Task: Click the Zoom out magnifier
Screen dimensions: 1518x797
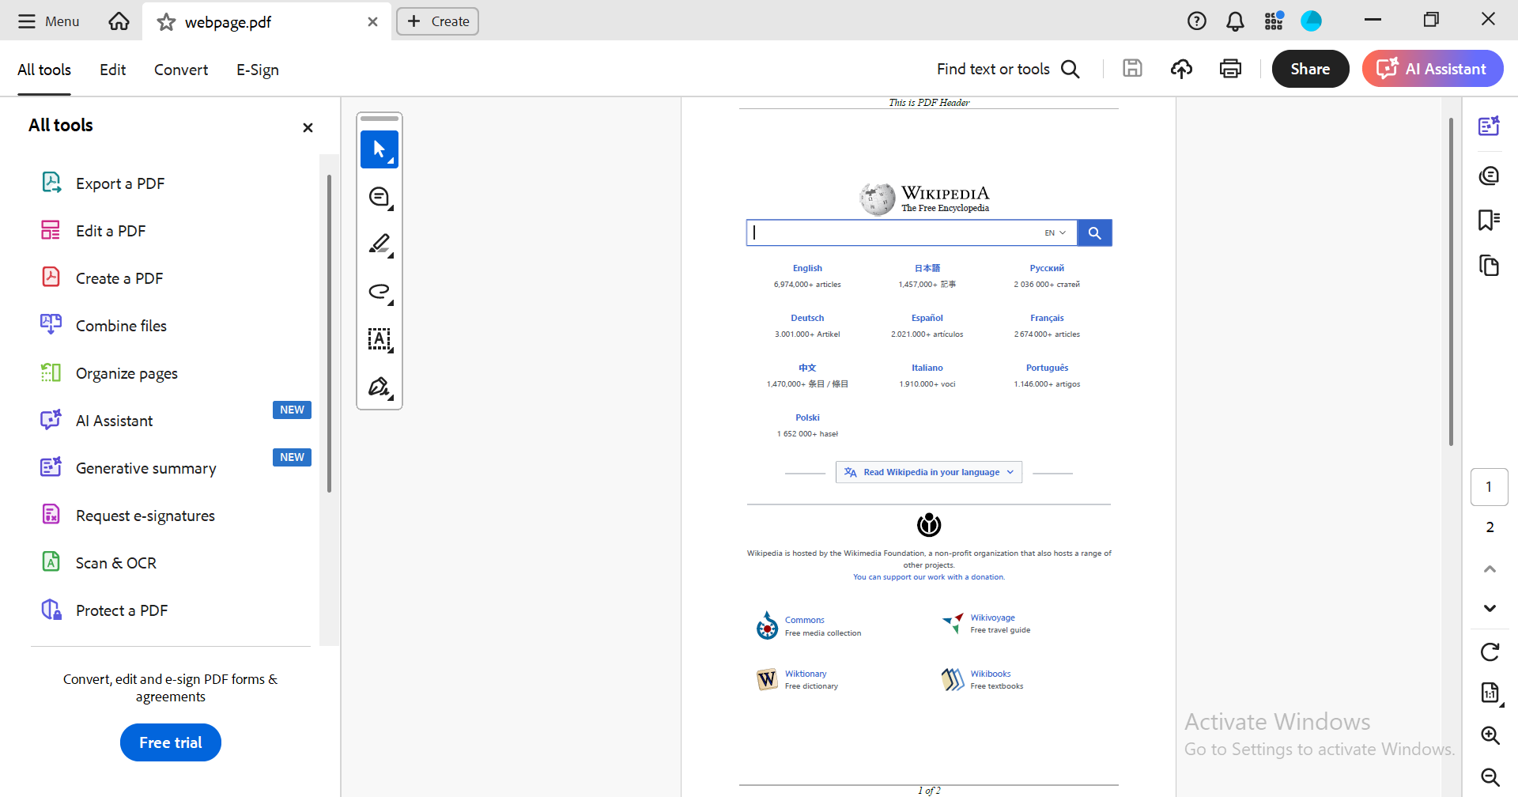Action: 1490,777
